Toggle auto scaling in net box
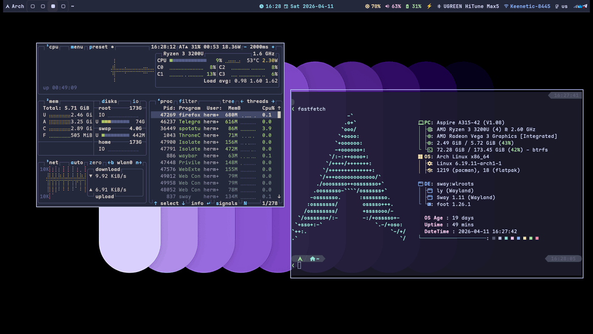The height and width of the screenshot is (334, 593). (x=77, y=162)
